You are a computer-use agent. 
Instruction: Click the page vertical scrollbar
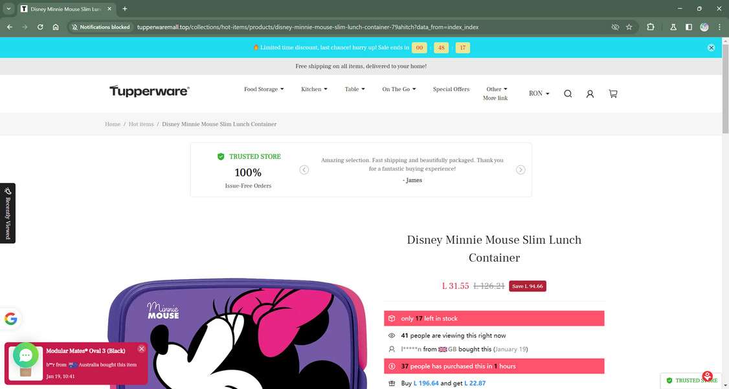pos(725,88)
